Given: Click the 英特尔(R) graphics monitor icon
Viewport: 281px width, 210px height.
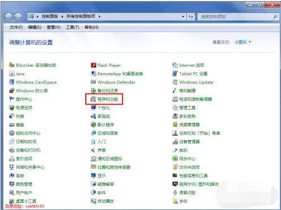Looking at the screenshot, I should pyautogui.click(x=175, y=184).
